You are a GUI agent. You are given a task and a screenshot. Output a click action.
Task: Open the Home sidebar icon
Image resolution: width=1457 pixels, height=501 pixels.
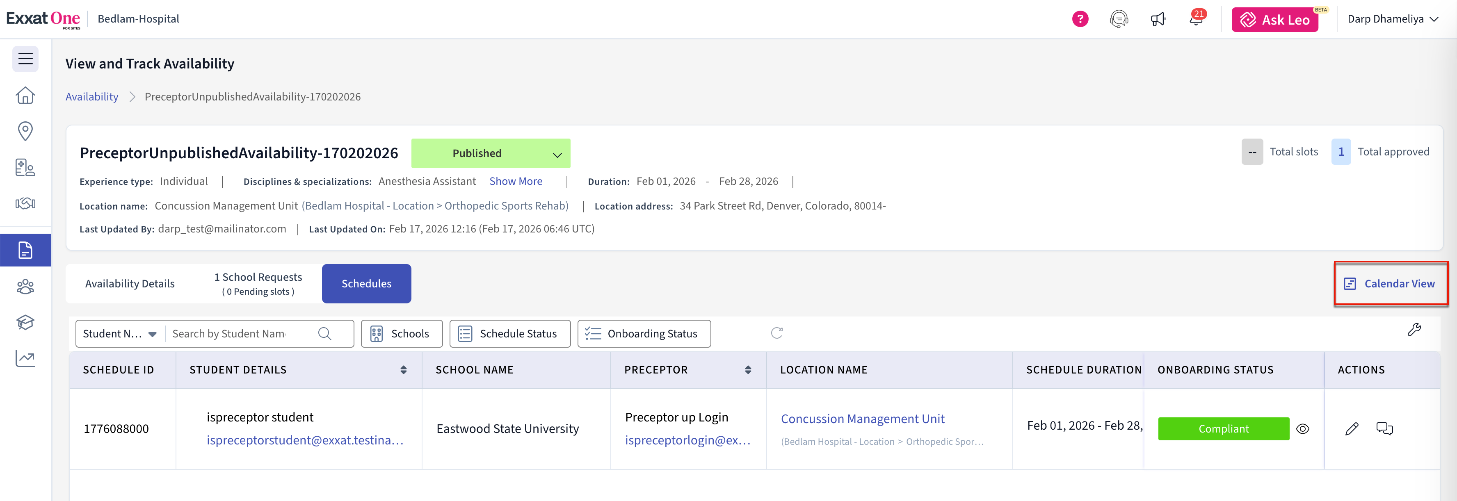tap(25, 95)
